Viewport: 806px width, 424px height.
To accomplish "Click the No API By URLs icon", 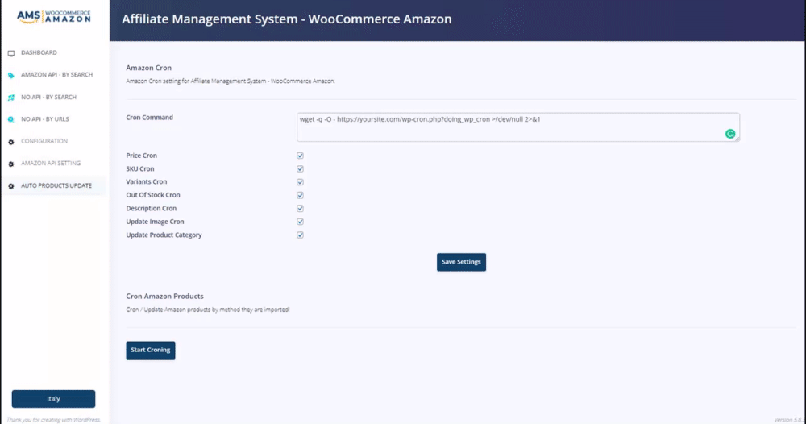I will point(10,119).
